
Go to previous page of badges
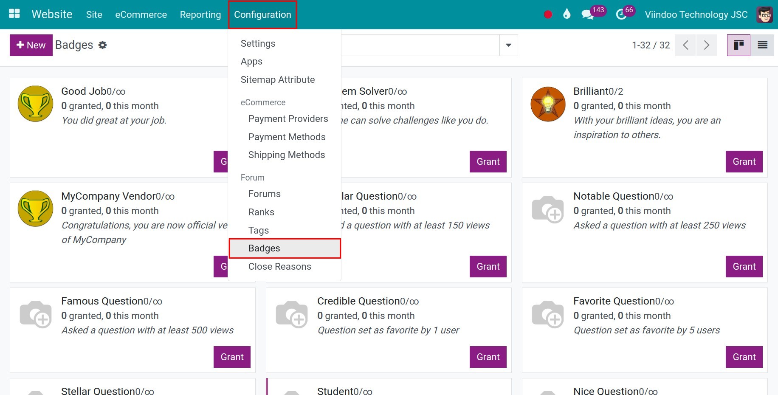[685, 45]
